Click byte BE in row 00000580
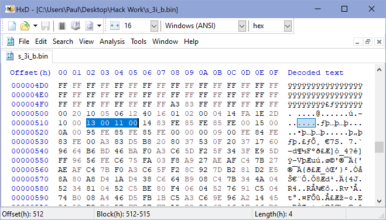The height and width of the screenshot is (220, 386). pos(147,188)
